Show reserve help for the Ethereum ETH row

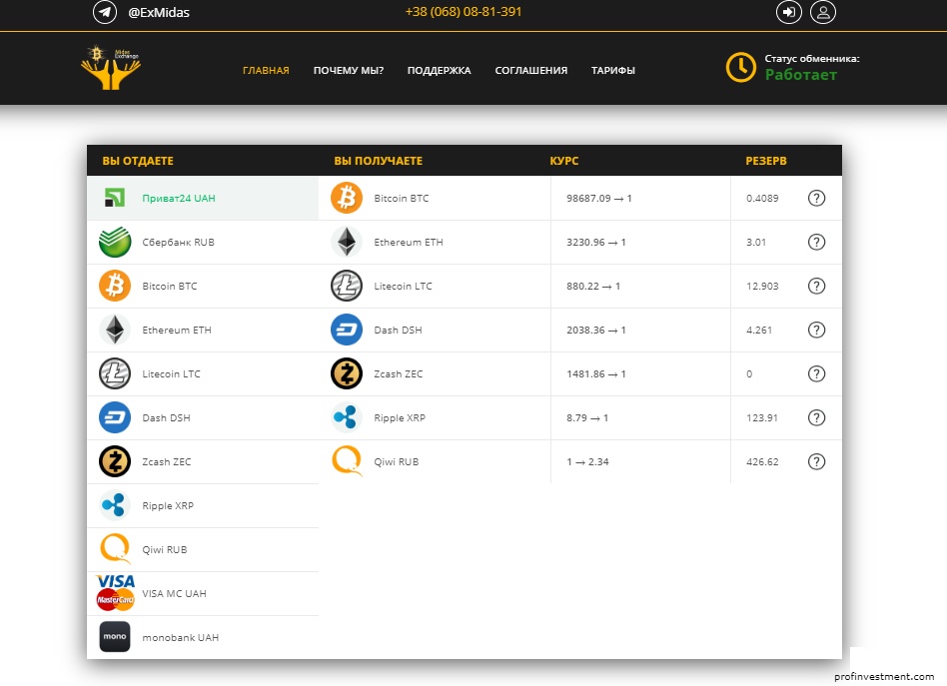pos(816,243)
